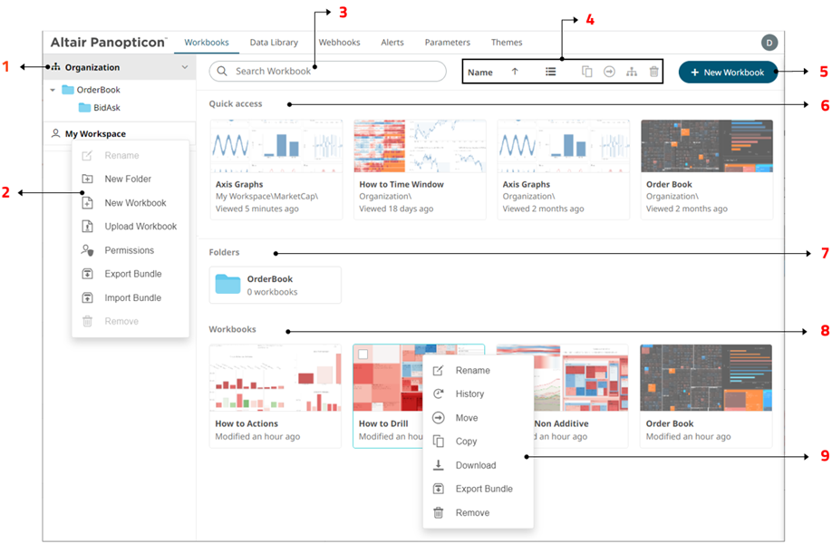Select Upload Workbook in context menu
This screenshot has height=544, width=832.
140,226
